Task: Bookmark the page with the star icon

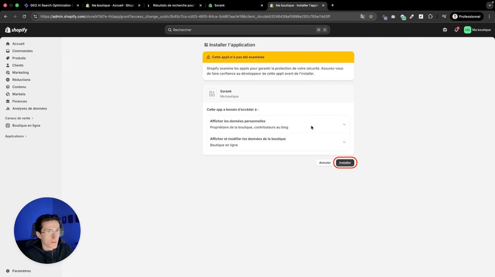Action: (x=370, y=16)
